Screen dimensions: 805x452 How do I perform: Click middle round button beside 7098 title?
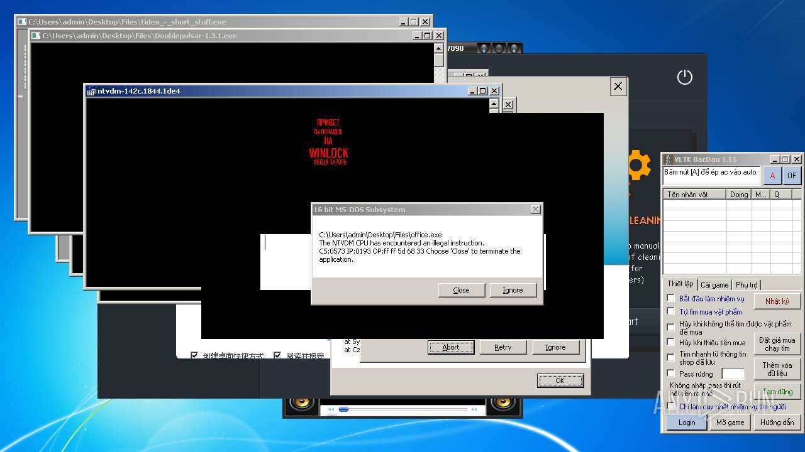tap(498, 48)
